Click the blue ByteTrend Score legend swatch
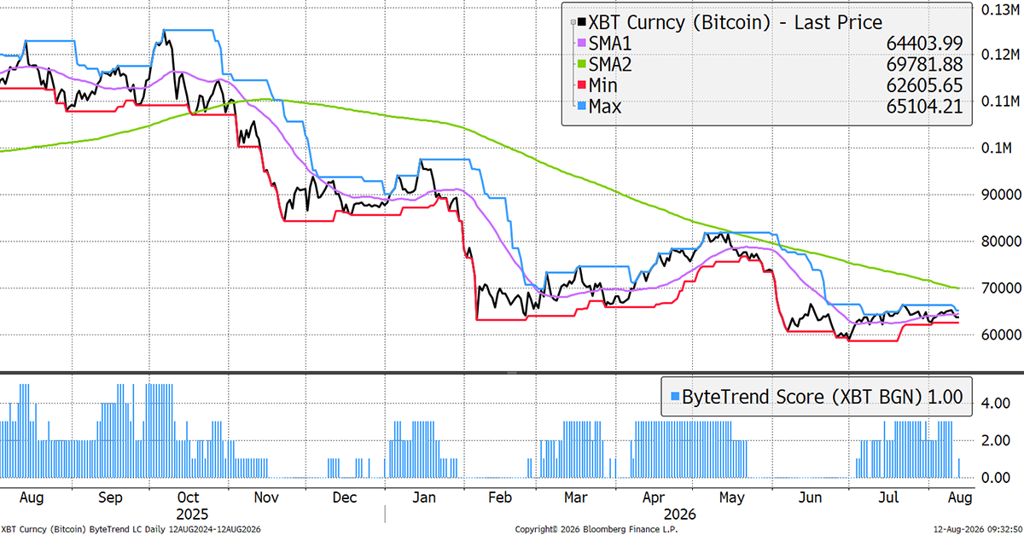 [x=676, y=397]
